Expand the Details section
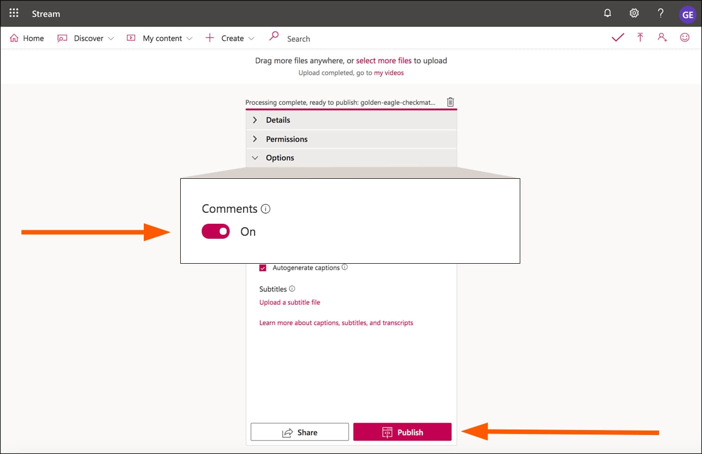The width and height of the screenshot is (702, 454). pos(278,120)
